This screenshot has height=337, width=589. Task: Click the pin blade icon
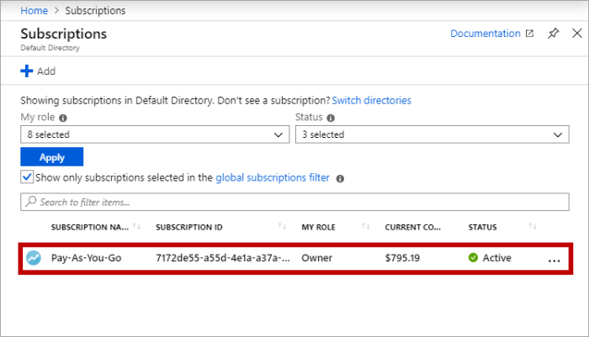click(x=553, y=34)
